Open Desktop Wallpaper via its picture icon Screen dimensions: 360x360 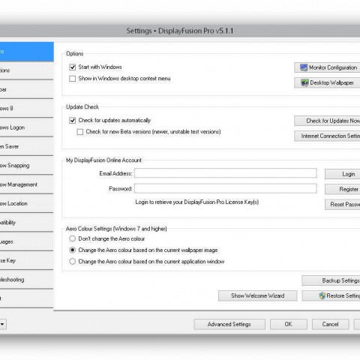click(304, 82)
